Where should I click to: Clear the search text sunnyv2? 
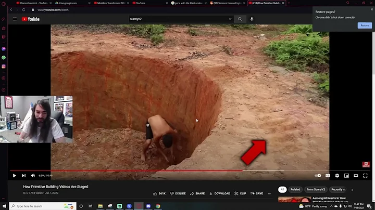coord(230,19)
